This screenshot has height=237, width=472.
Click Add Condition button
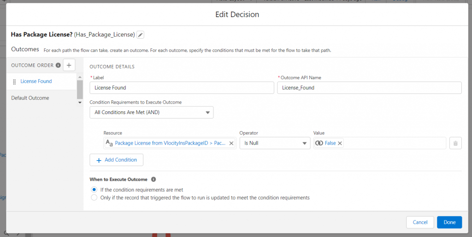(x=116, y=160)
